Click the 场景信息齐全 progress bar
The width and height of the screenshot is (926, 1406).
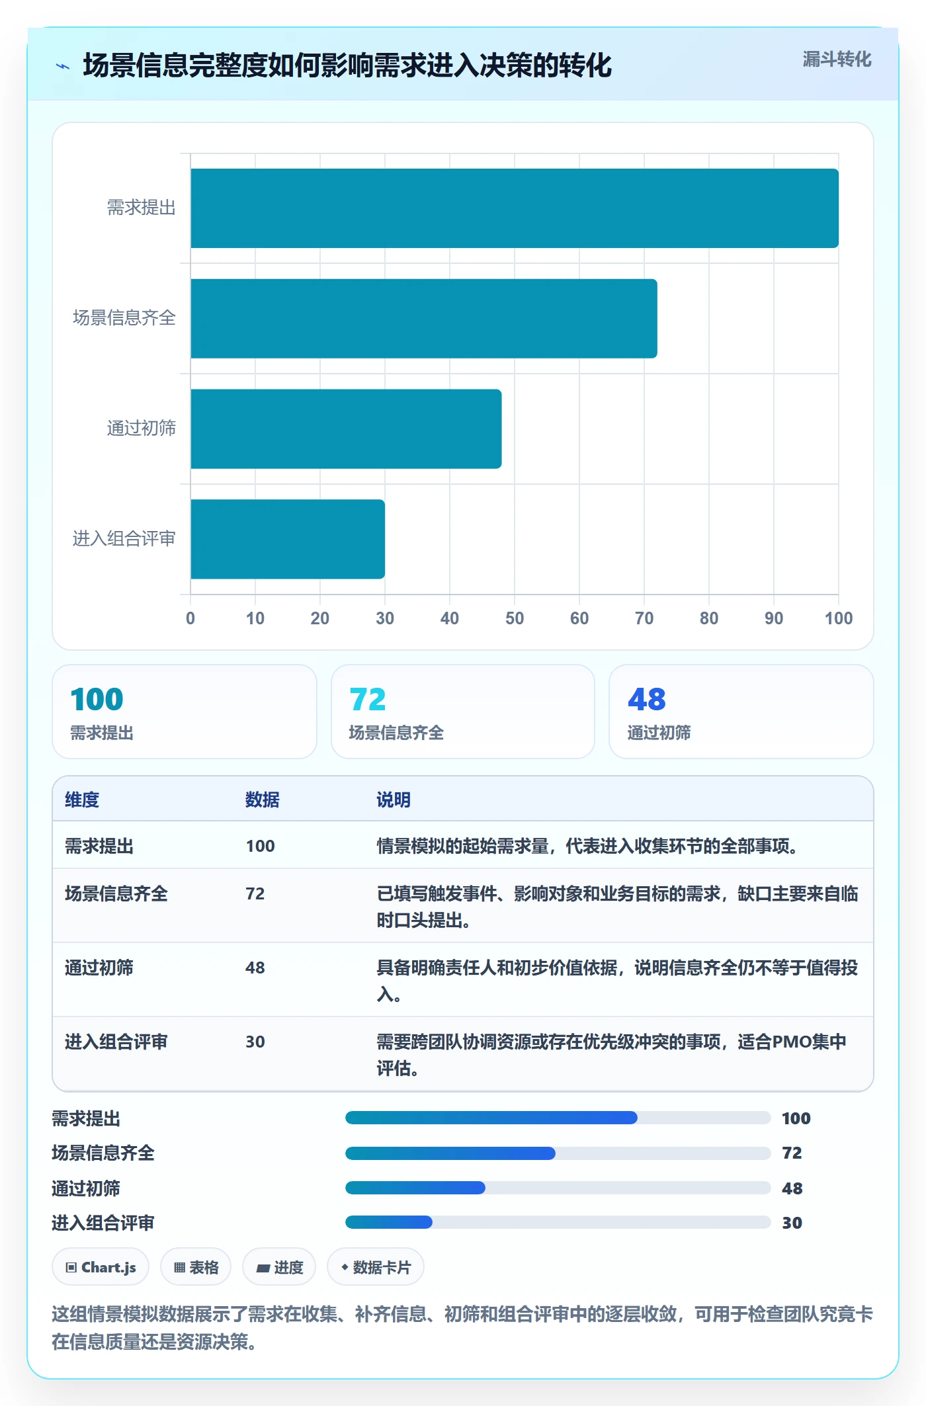click(x=558, y=1153)
